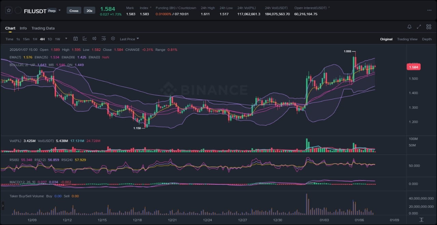
Task: Select the 1D chart interval
Action: [50, 39]
